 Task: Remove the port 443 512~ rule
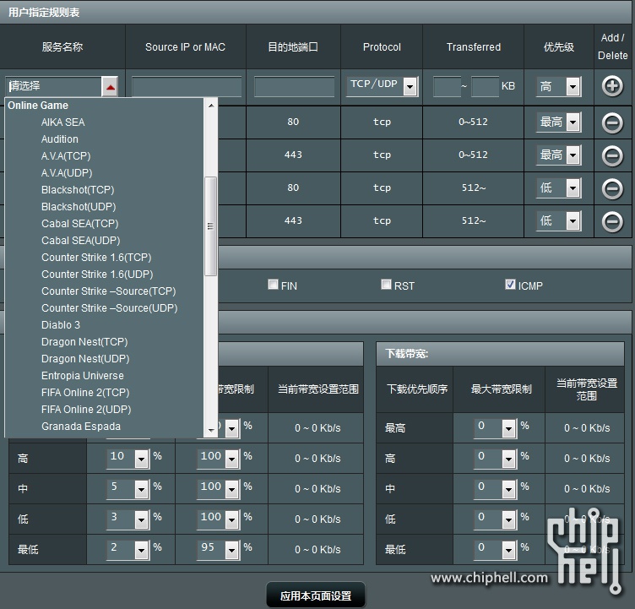[x=612, y=221]
